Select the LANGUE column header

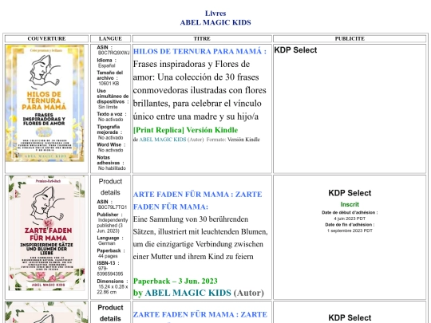(110, 39)
